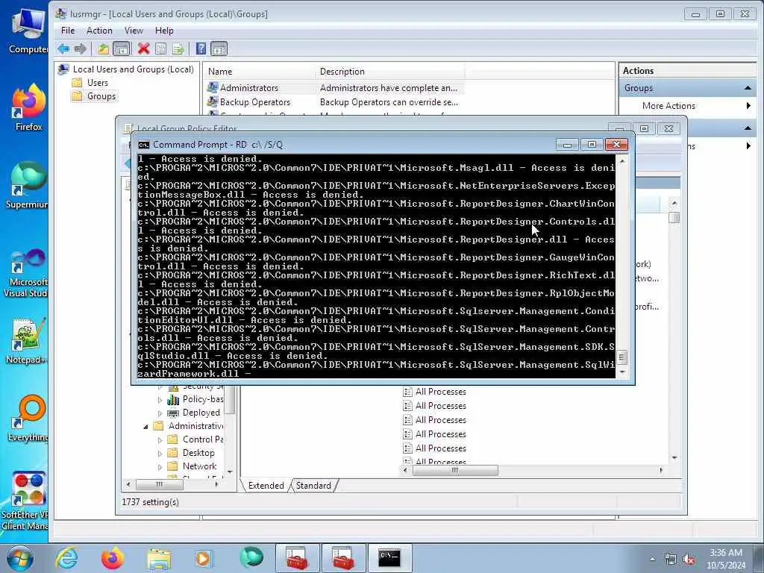Switch to Standard tab in Group Policy Editor
This screenshot has height=573, width=764.
coord(313,485)
